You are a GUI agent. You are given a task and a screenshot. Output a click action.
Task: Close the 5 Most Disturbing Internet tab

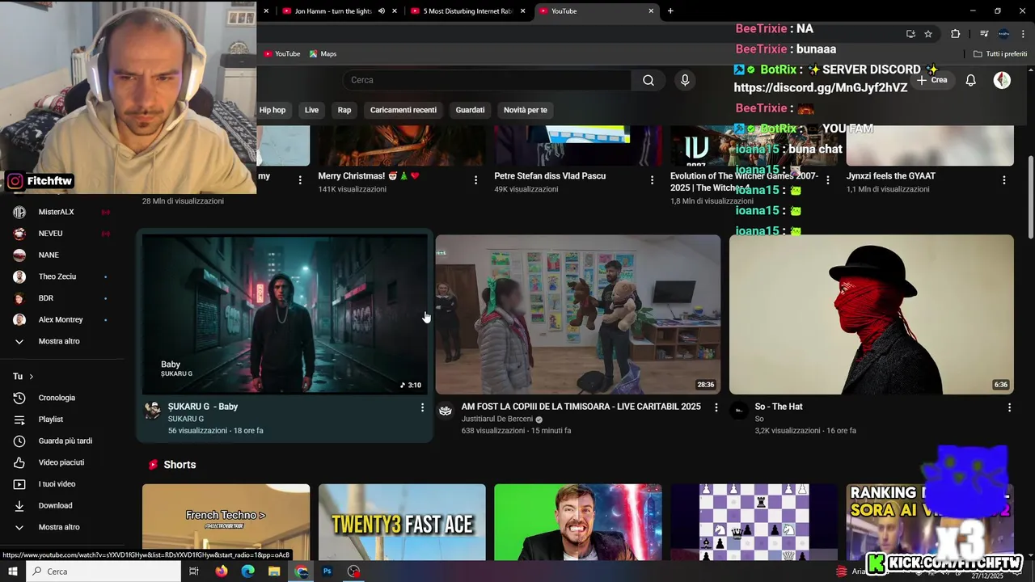tap(523, 11)
